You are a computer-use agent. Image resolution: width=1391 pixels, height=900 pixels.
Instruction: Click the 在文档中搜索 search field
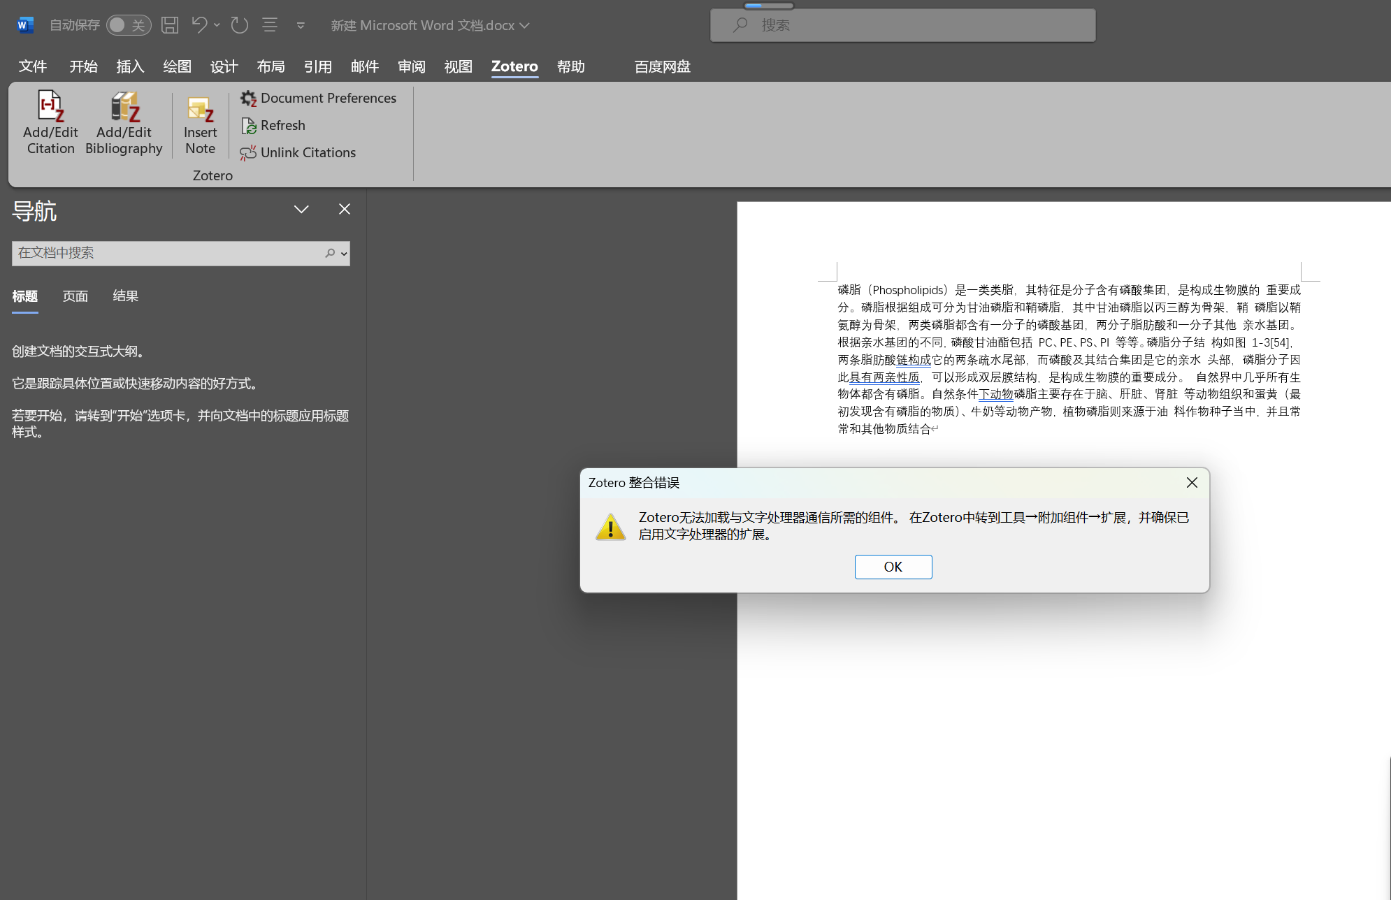pos(166,253)
